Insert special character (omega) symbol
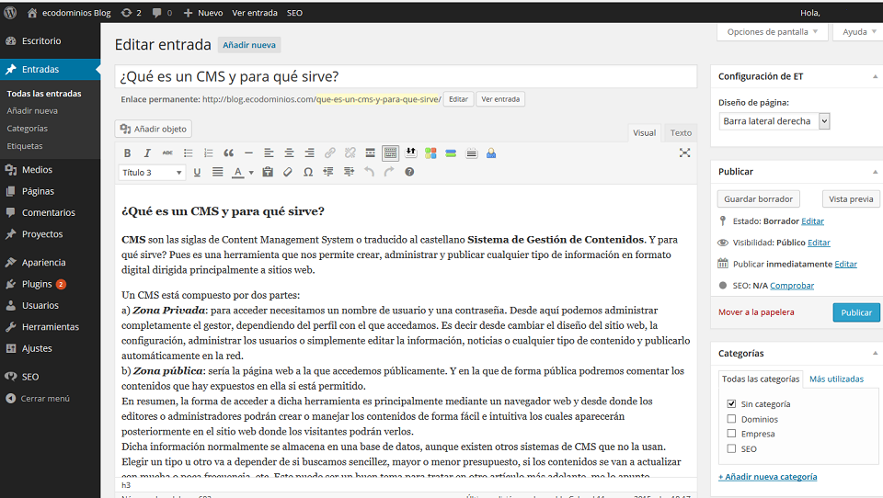This screenshot has height=498, width=883. pyautogui.click(x=308, y=172)
